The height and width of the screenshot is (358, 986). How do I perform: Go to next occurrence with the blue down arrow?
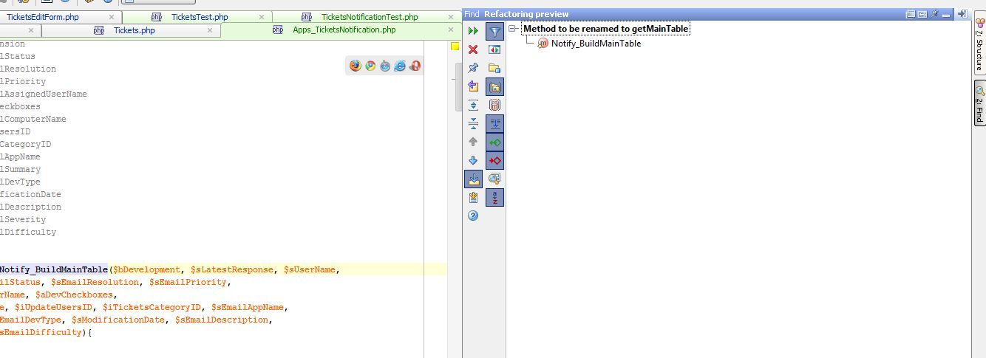(473, 160)
